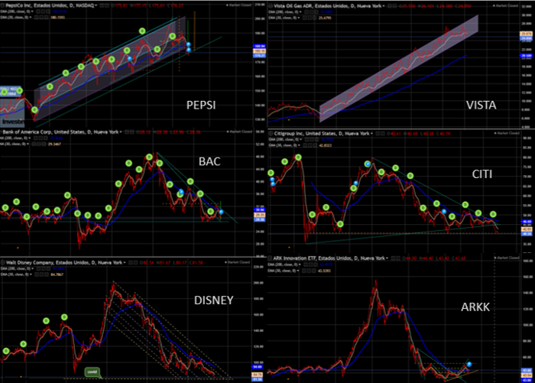Click the PepsiCo Inc, Estados Unidos chart title

point(50,5)
